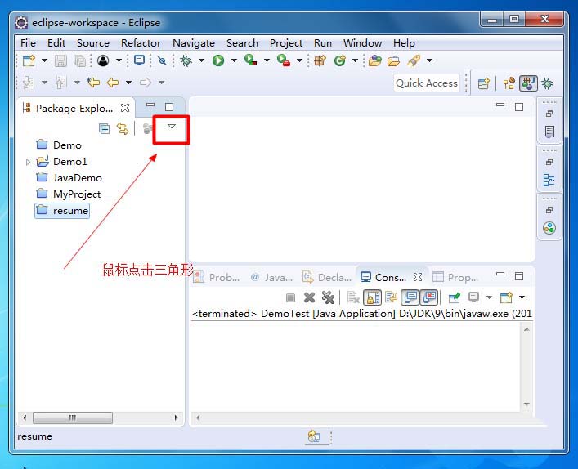Open the Open Console dropdown arrow
The image size is (578, 469).
[522, 297]
